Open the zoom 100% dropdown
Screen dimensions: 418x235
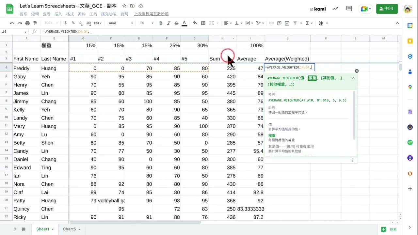[x=51, y=23]
